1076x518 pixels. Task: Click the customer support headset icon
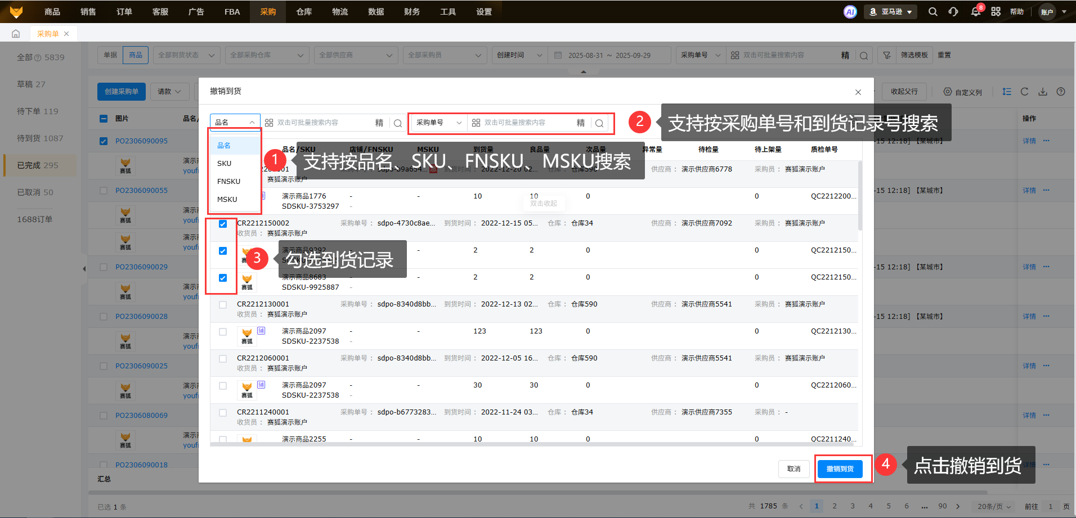coord(953,12)
